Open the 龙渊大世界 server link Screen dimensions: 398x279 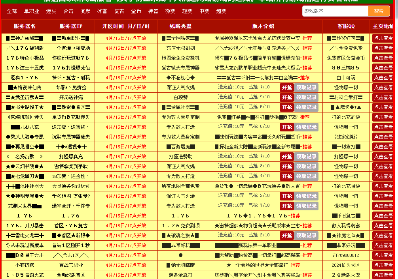pyautogui.click(x=25, y=206)
